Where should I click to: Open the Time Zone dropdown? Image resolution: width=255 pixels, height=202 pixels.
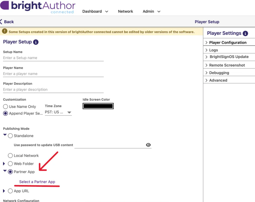69,112
